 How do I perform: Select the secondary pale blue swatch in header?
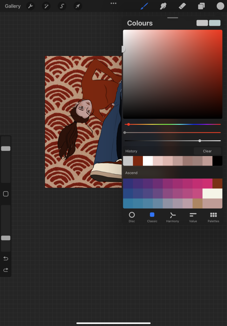215,23
